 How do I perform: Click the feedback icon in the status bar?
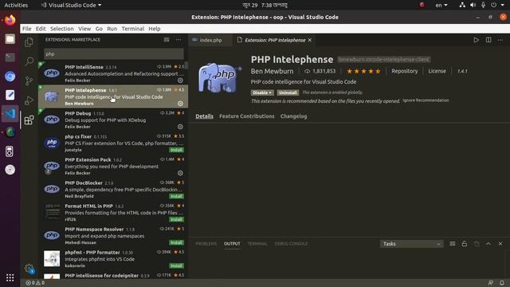[x=491, y=283]
